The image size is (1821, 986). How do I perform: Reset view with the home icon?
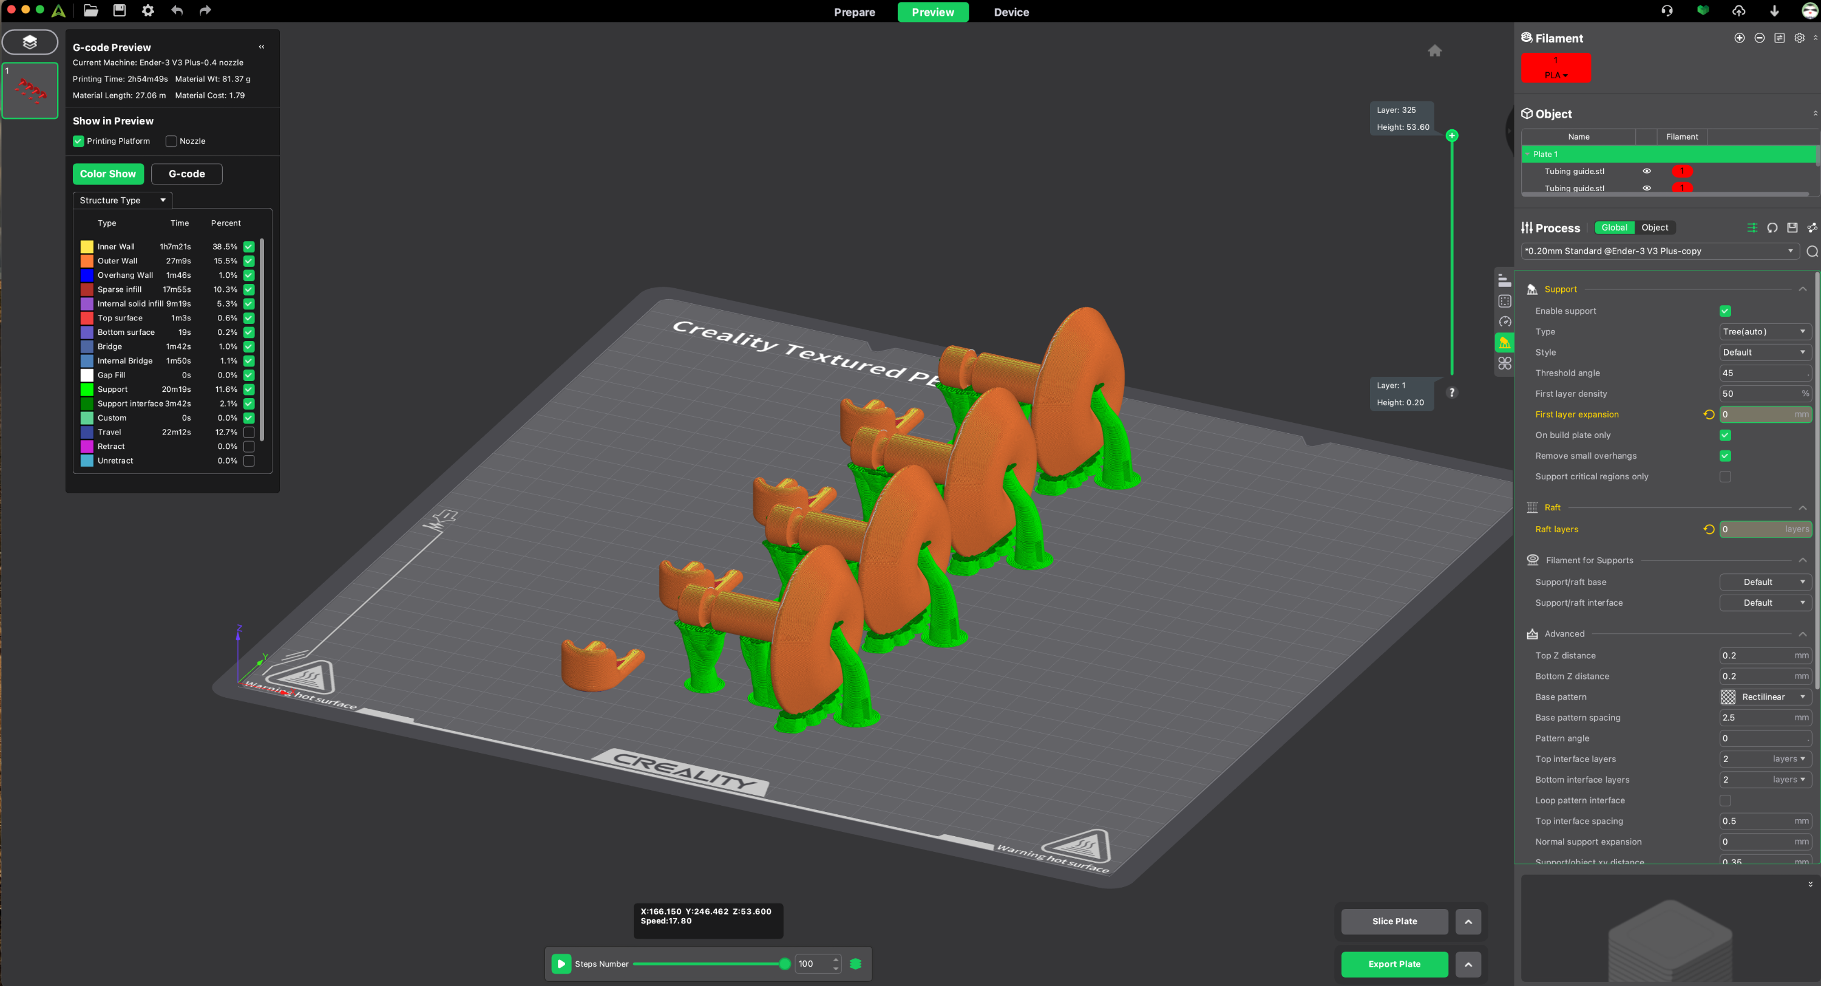click(x=1434, y=51)
